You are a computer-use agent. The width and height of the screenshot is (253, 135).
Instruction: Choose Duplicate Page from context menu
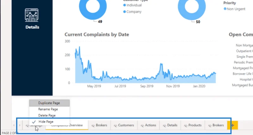pyautogui.click(x=49, y=103)
